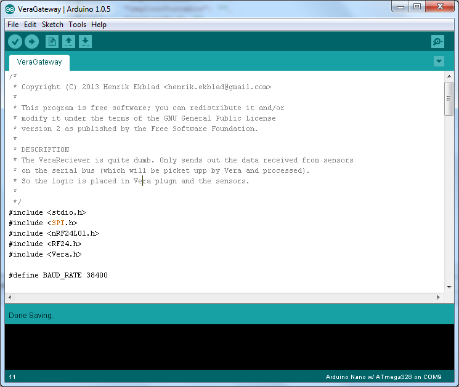Screen dimensions: 459x387
Task: Select the VeraGateway tab
Action: (39, 62)
